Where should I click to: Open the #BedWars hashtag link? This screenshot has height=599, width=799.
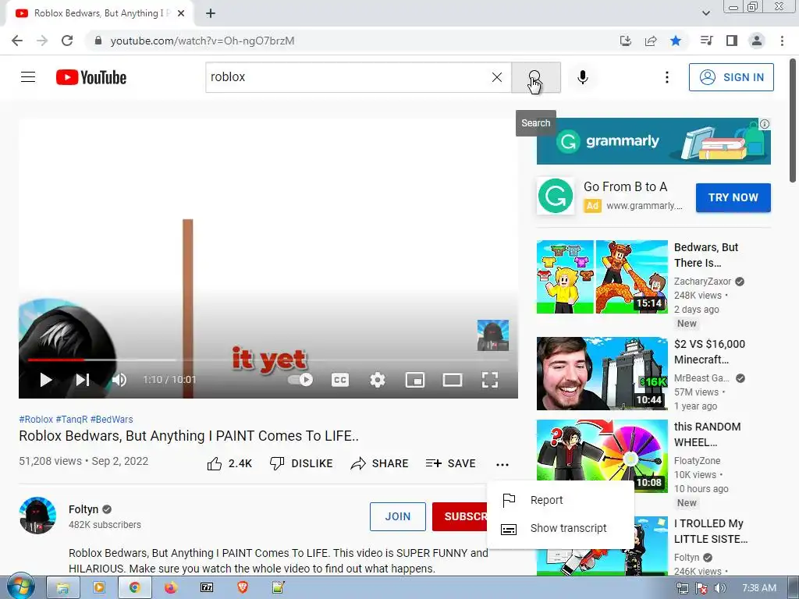click(x=112, y=419)
